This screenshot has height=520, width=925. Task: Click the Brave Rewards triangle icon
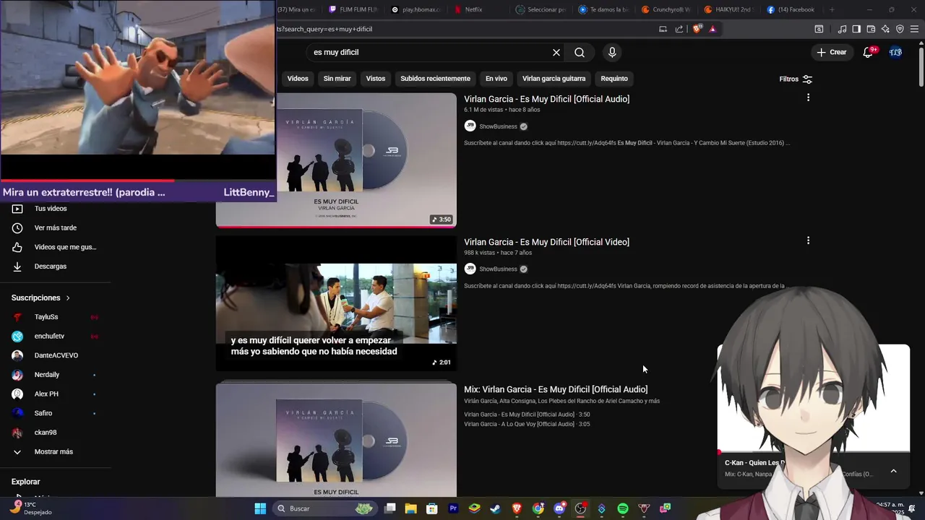pyautogui.click(x=713, y=29)
